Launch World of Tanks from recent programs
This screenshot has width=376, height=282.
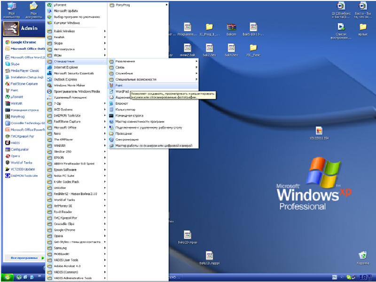click(x=20, y=163)
